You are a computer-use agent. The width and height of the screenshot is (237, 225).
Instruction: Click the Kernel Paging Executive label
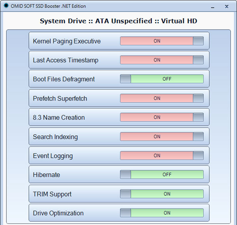(x=67, y=41)
